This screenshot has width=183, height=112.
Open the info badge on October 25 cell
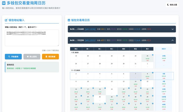(153, 55)
